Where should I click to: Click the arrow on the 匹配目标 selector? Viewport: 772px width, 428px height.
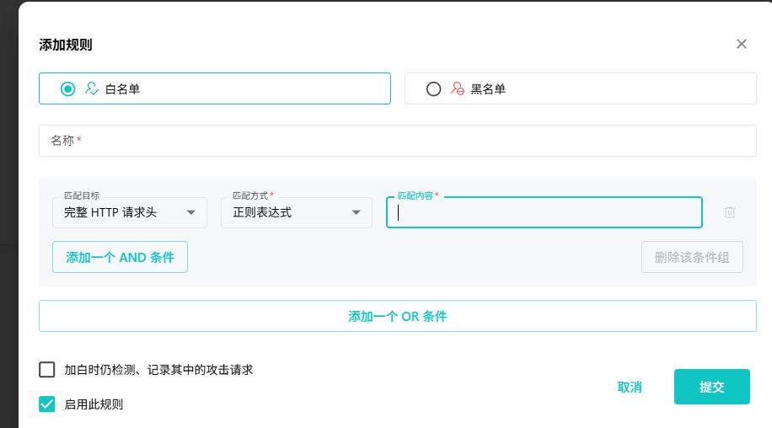(191, 212)
